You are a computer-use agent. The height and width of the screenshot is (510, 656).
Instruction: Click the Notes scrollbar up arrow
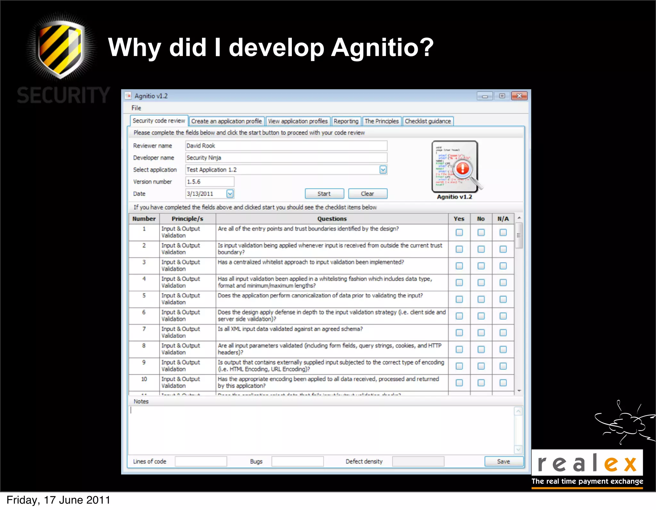point(518,411)
